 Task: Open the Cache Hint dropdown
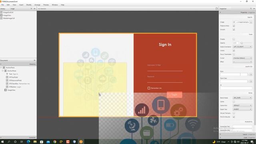(242, 106)
